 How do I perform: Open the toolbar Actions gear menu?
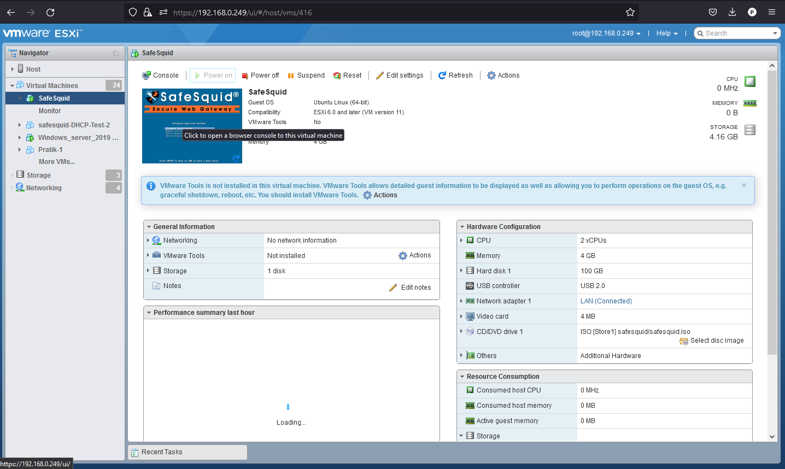coord(503,75)
